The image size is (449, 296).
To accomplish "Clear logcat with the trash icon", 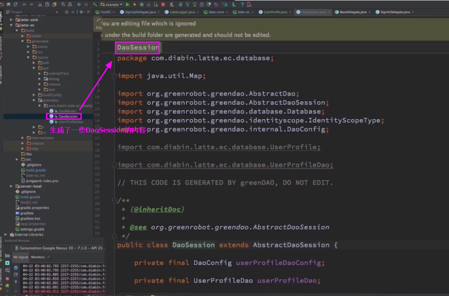I will pyautogui.click(x=16, y=268).
